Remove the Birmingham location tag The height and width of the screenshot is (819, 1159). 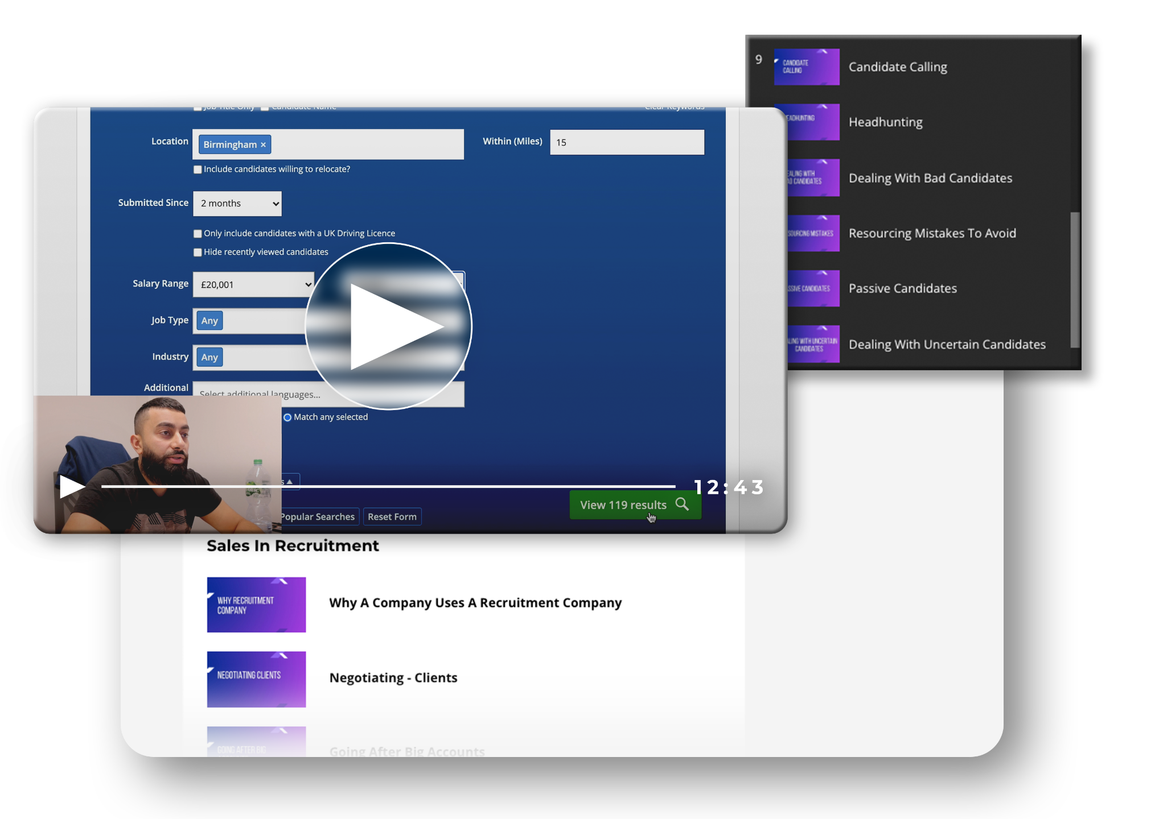click(x=263, y=145)
